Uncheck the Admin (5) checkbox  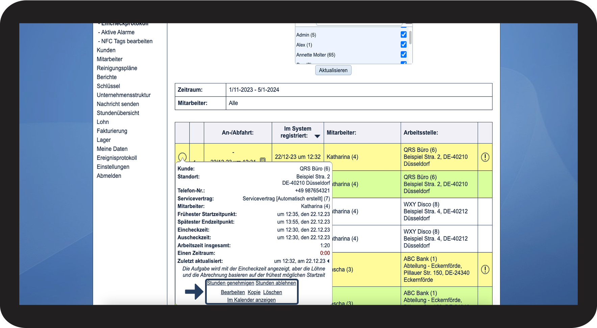pyautogui.click(x=403, y=35)
